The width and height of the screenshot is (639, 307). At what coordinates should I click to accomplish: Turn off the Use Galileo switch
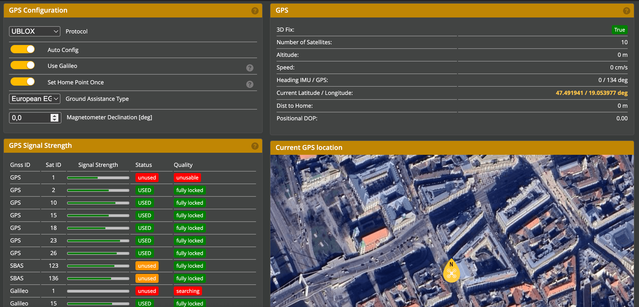pyautogui.click(x=23, y=65)
